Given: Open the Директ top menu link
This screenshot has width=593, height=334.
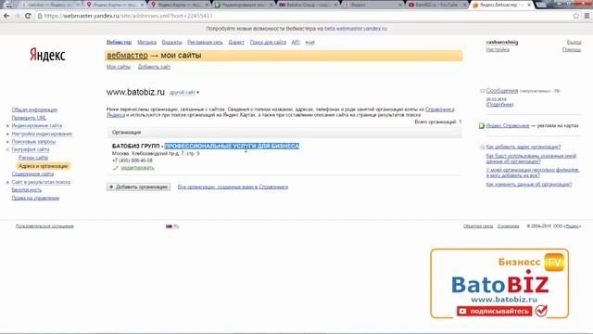Looking at the screenshot, I should pos(236,43).
